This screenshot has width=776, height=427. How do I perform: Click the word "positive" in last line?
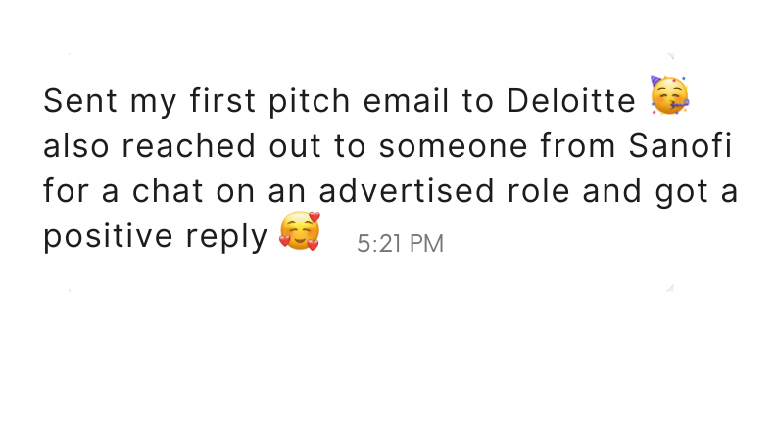[108, 237]
